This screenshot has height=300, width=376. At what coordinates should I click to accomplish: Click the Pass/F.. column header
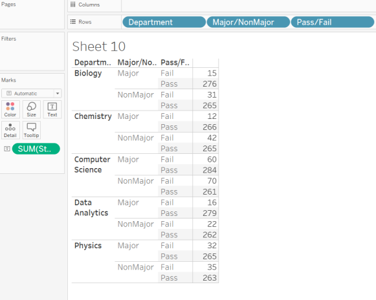click(x=175, y=63)
